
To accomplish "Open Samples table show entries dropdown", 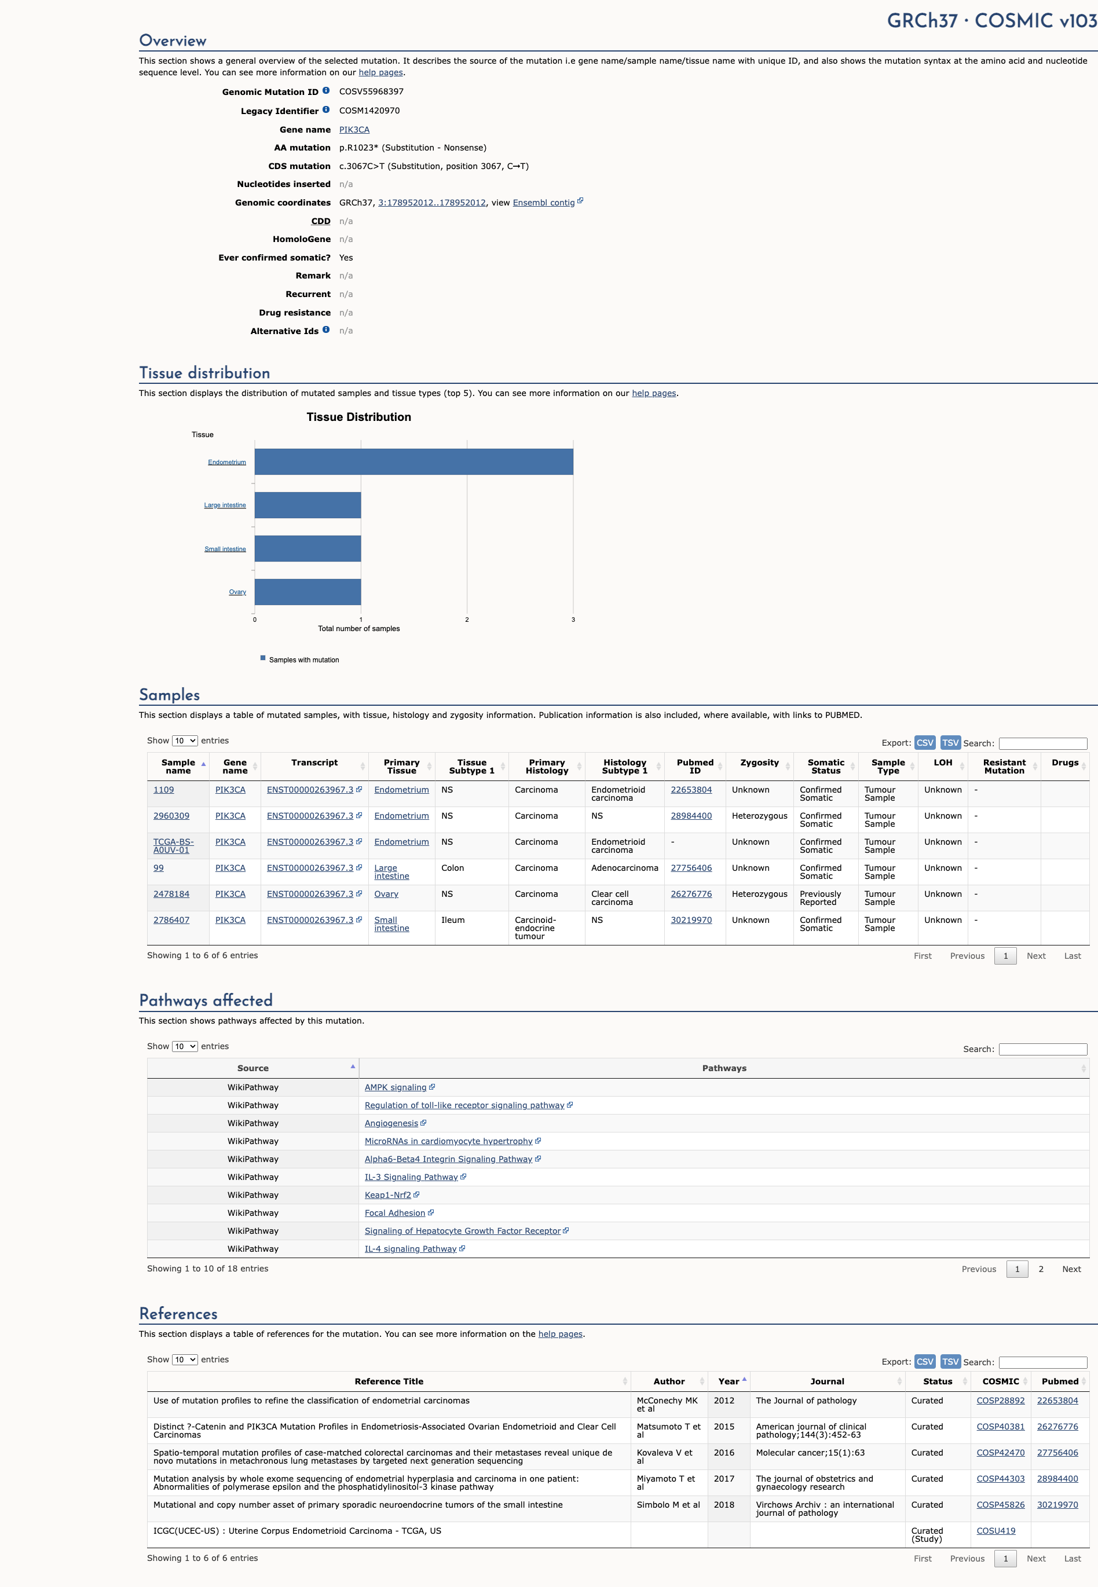I will [184, 741].
